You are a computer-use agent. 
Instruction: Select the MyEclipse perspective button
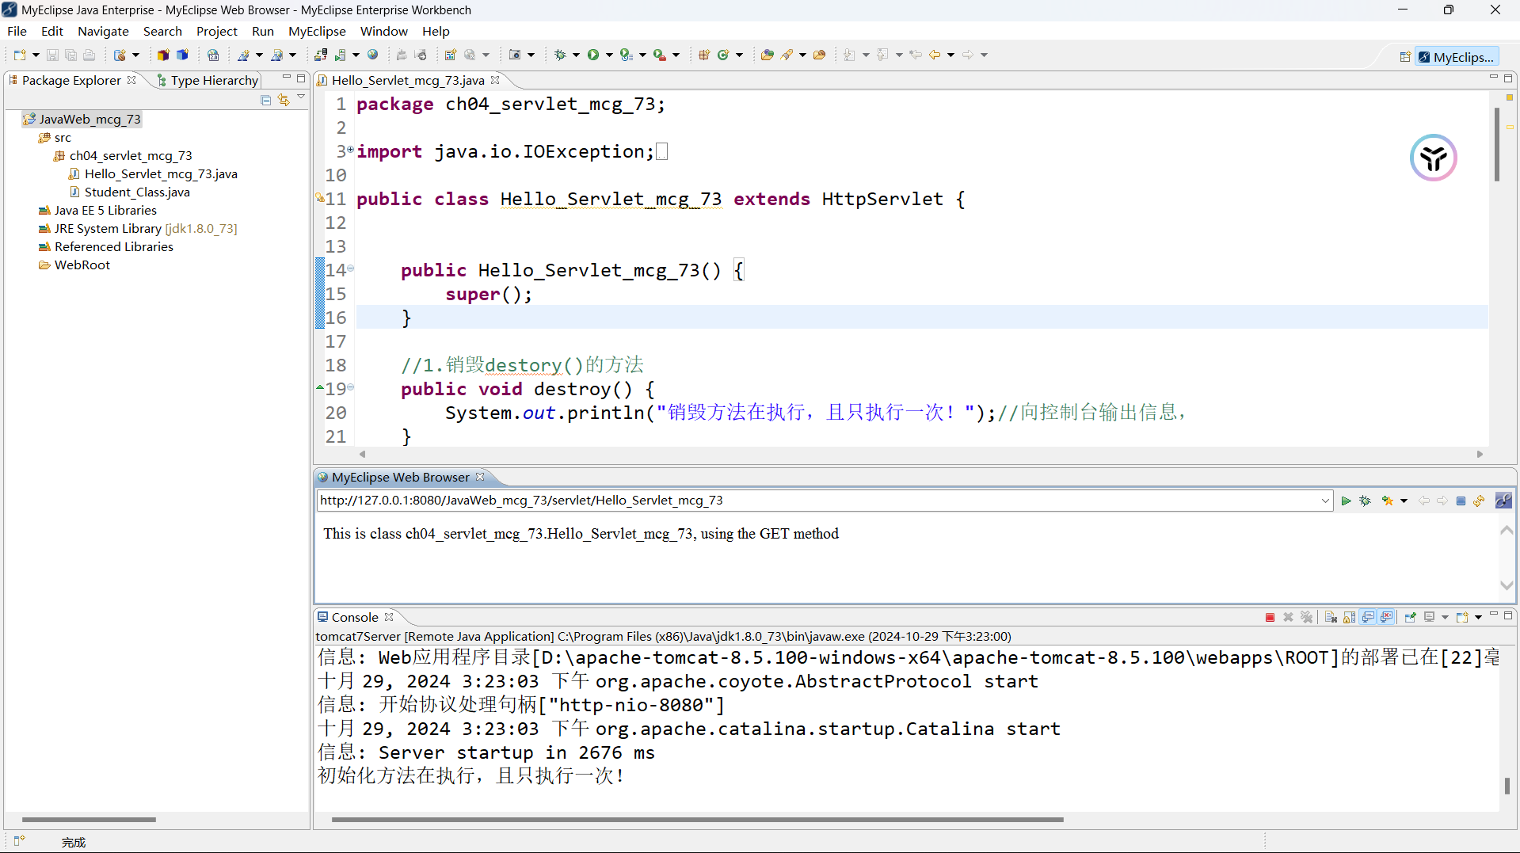pos(1457,57)
